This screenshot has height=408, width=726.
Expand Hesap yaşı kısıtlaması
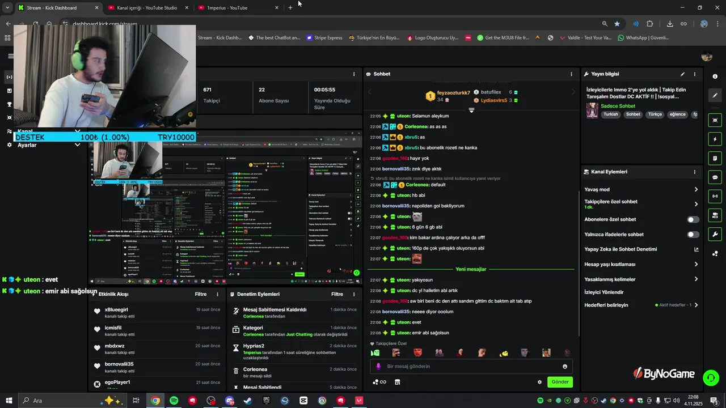(x=696, y=264)
